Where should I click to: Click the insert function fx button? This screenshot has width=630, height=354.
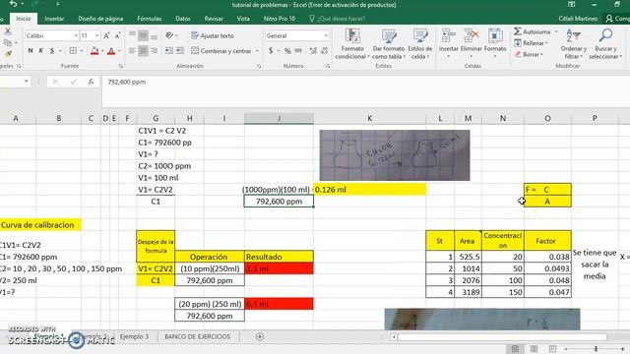[91, 82]
